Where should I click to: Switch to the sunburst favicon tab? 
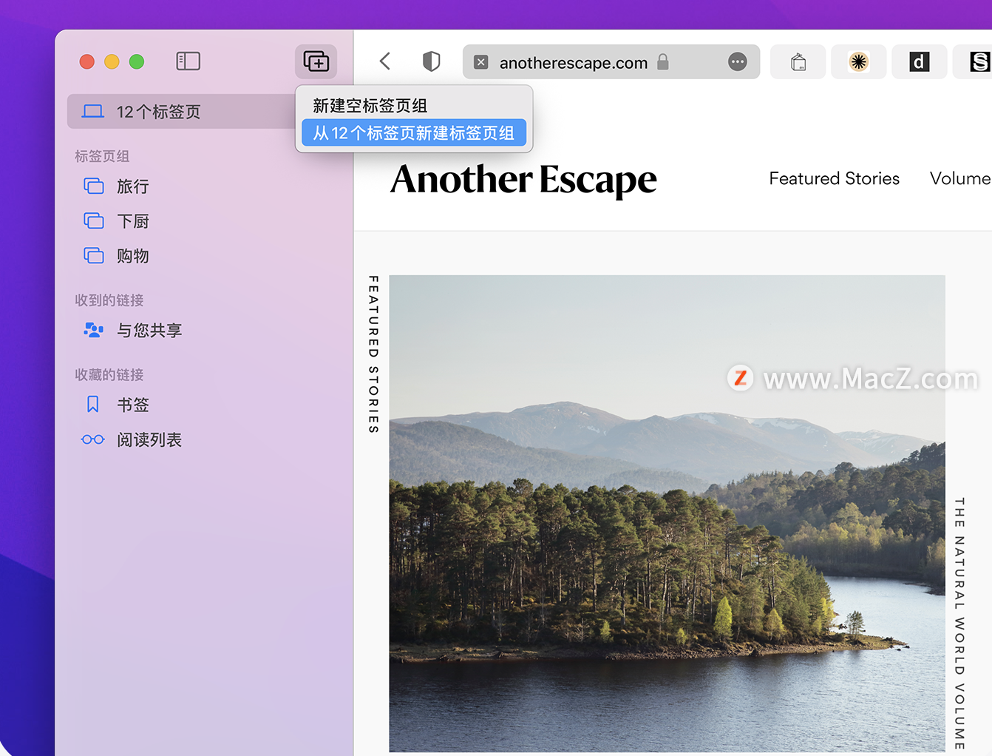click(x=858, y=62)
